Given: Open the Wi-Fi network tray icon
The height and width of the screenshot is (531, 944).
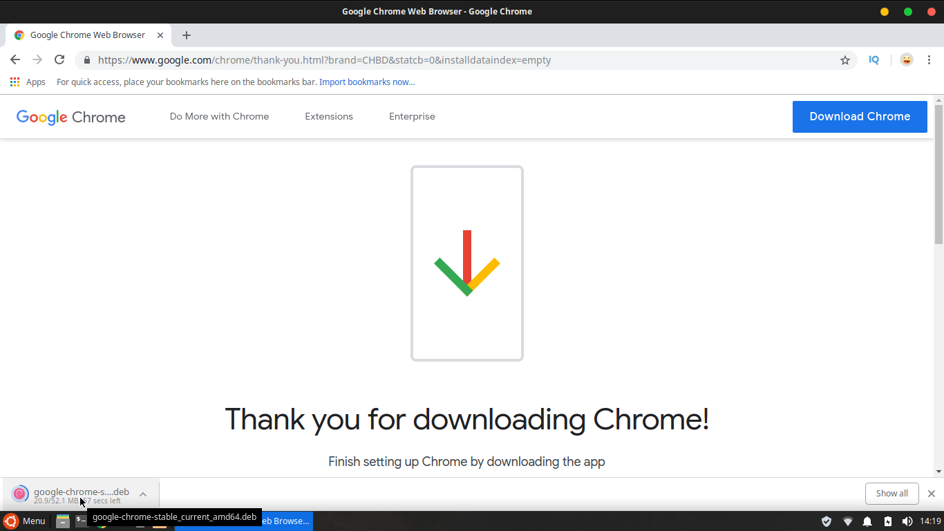Looking at the screenshot, I should pos(848,521).
